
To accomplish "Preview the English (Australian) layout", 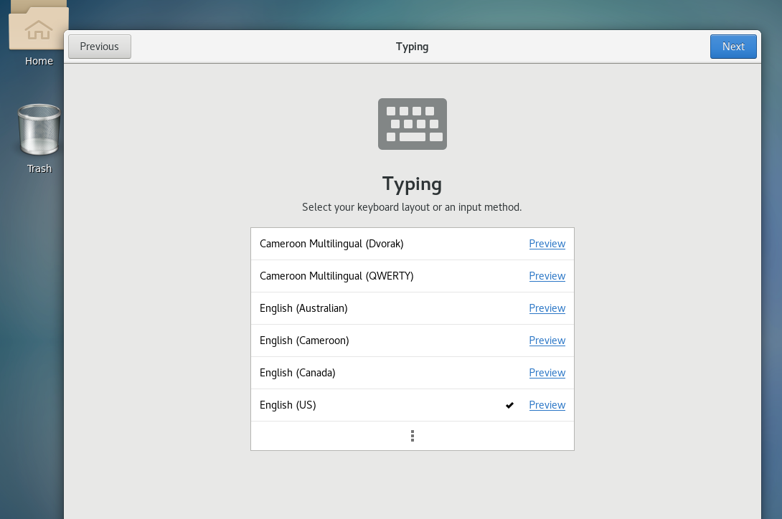I will coord(547,309).
